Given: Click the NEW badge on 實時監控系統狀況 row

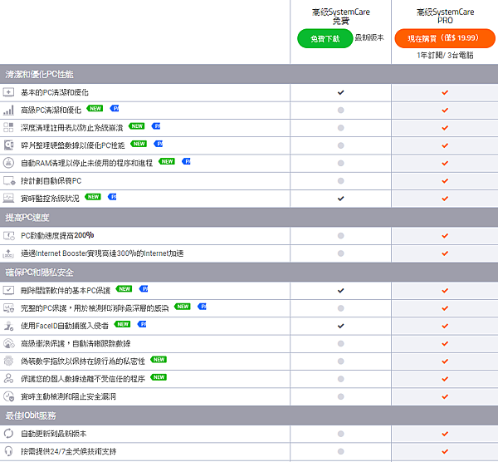Looking at the screenshot, I should (x=93, y=197).
